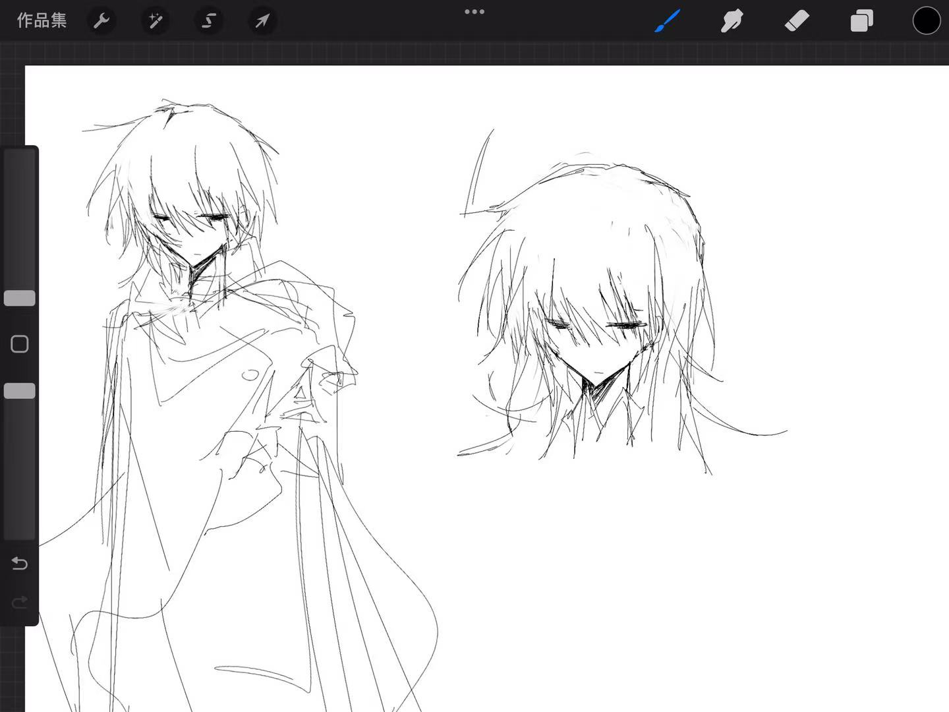Tap the three-dot menu at top center
The height and width of the screenshot is (712, 949).
pos(474,12)
